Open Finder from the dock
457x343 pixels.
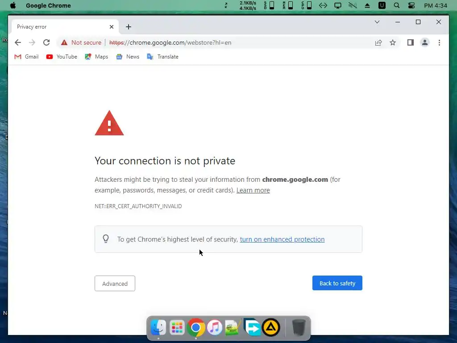[158, 327]
